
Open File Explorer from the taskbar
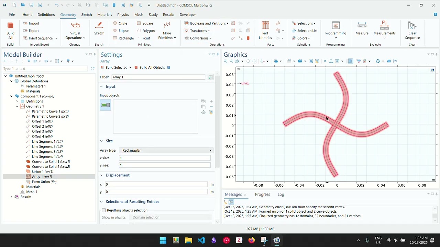pos(188,240)
